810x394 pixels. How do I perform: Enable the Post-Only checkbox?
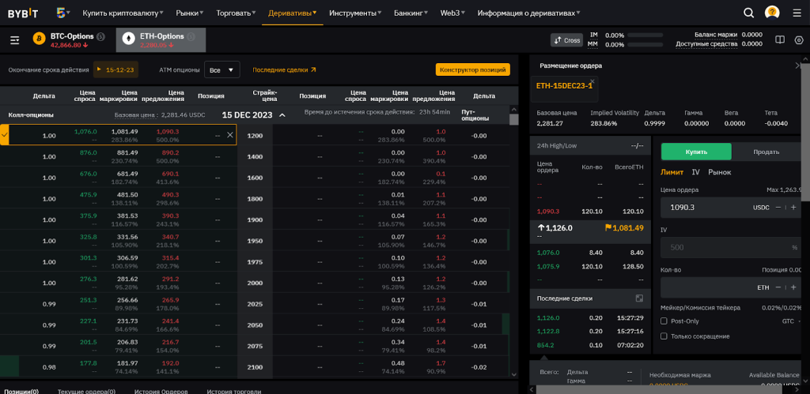[x=664, y=321]
